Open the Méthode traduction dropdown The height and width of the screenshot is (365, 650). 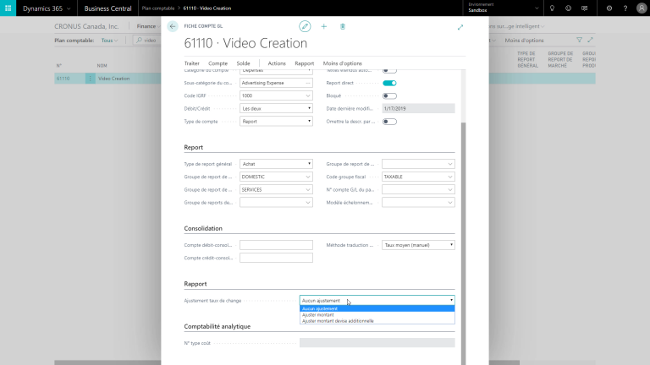tap(418, 245)
